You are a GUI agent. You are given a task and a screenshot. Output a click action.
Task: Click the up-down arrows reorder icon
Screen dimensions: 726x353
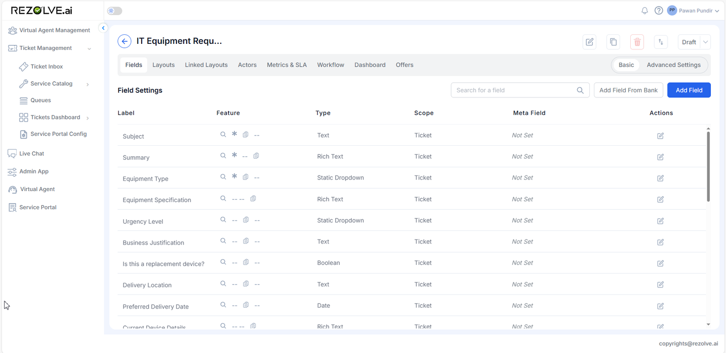click(x=661, y=42)
